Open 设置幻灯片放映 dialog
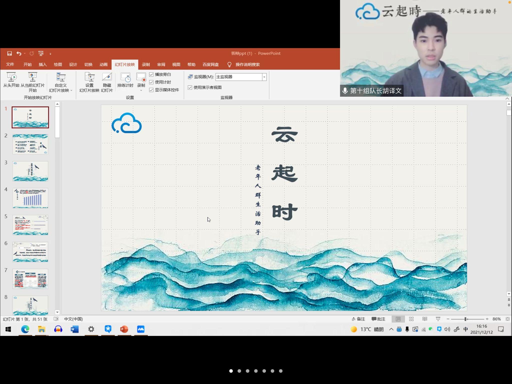The width and height of the screenshot is (512, 384). (x=89, y=77)
